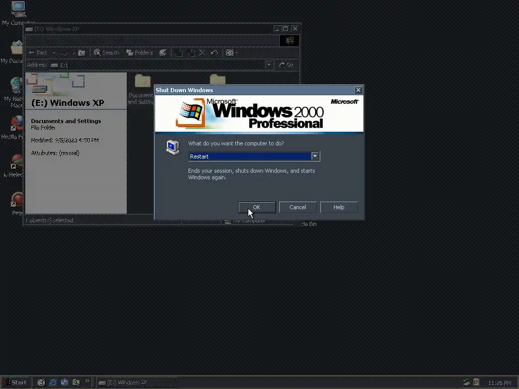Click the Copy To toolbar icon in Explorer

pyautogui.click(x=191, y=53)
